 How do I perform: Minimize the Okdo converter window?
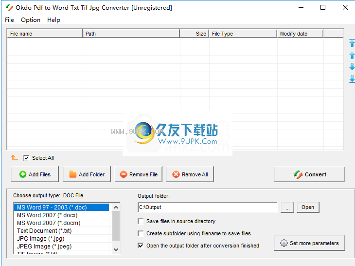tap(301, 7)
